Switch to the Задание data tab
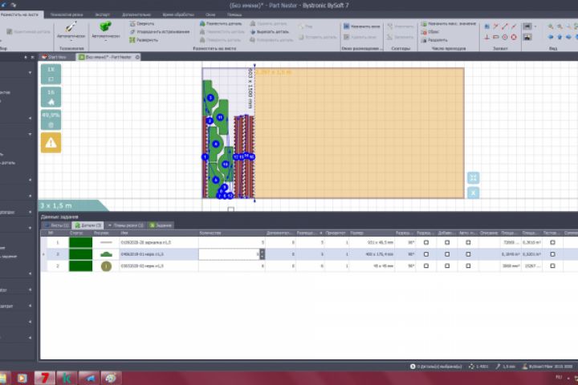Screen dimensions: 578x385 point(161,225)
